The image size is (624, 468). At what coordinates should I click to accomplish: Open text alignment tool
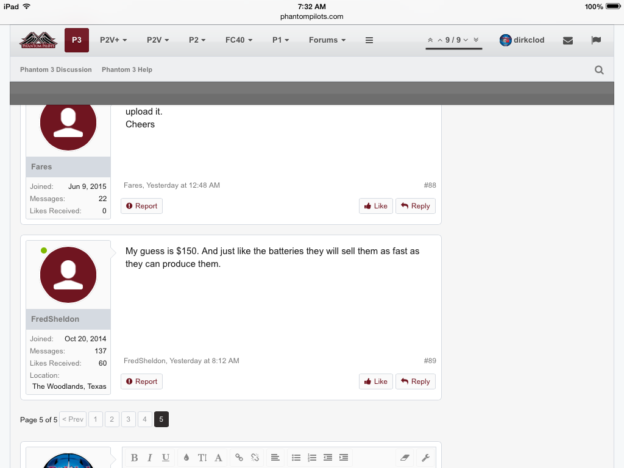coord(275,458)
